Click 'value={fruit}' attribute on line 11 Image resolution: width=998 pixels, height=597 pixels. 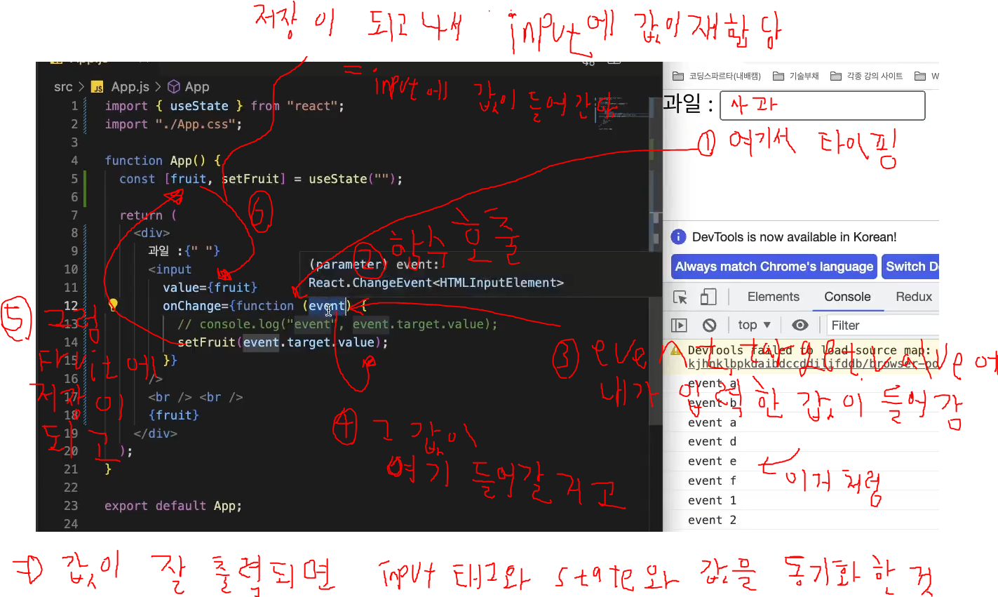210,288
